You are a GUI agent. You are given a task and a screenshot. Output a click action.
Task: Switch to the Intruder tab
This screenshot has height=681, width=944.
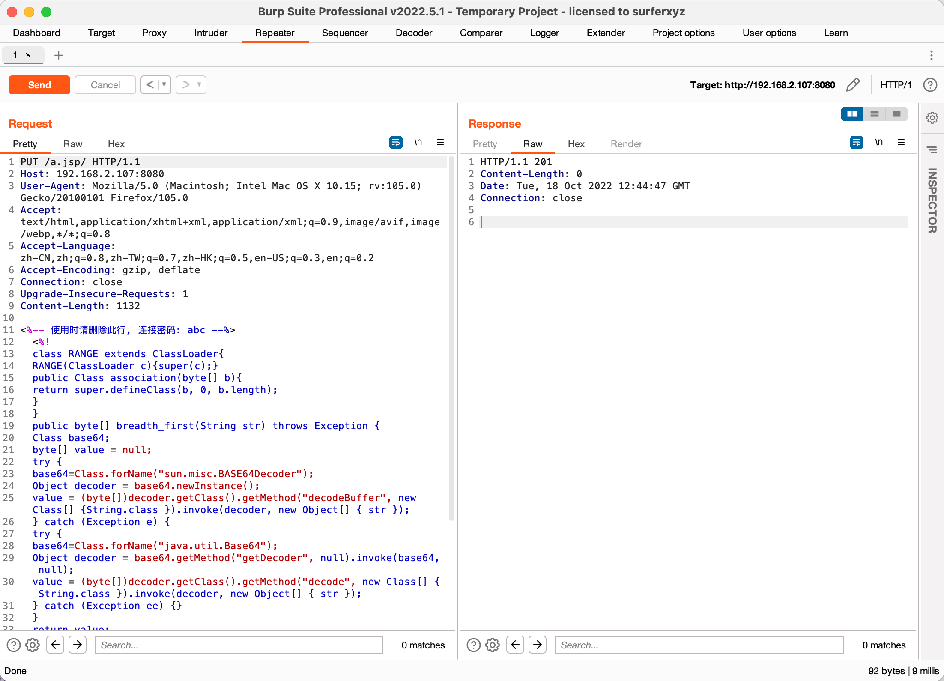(x=211, y=33)
